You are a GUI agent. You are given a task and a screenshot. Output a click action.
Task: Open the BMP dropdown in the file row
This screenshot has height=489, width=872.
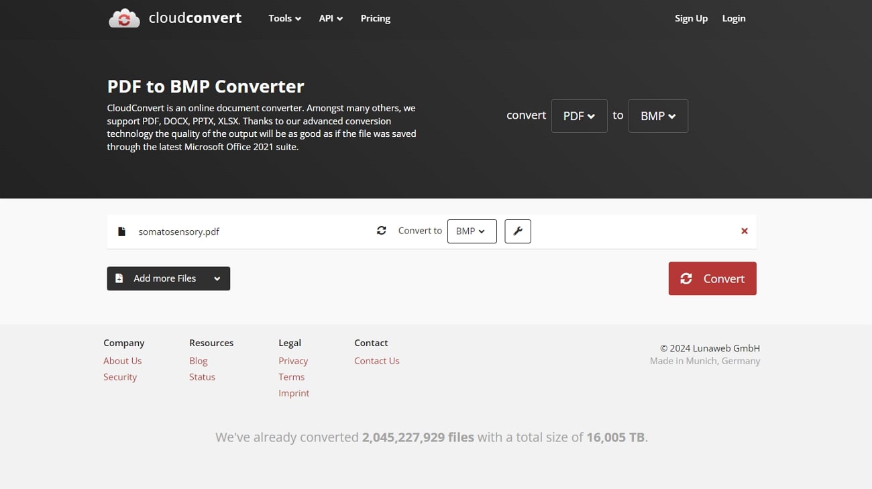point(472,231)
